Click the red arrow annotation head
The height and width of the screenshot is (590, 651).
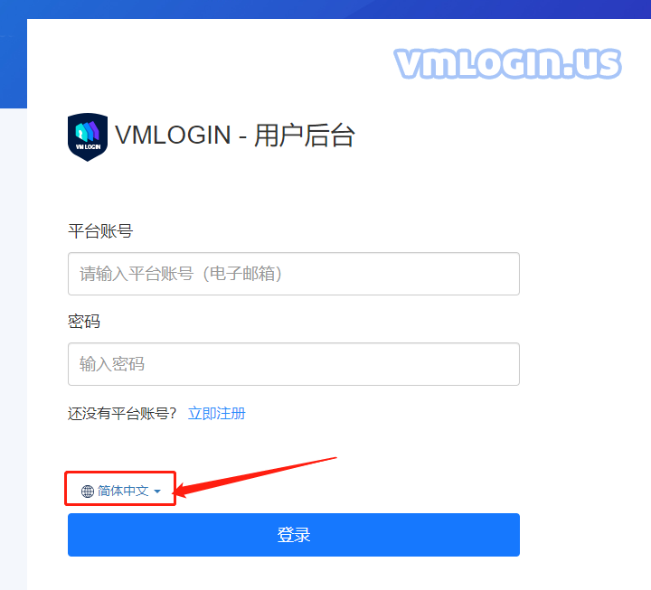tap(183, 490)
